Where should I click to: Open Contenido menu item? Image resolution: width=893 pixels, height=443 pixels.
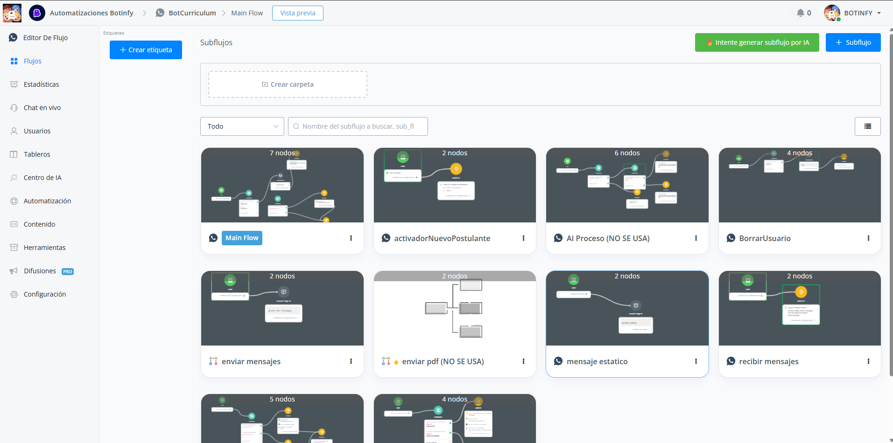[x=40, y=224]
